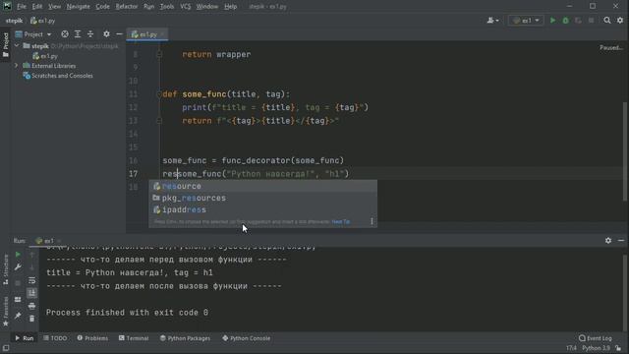Open IDE settings gear in top-right toolbar
Viewport: 629px width, 354px height.
pyautogui.click(x=620, y=21)
